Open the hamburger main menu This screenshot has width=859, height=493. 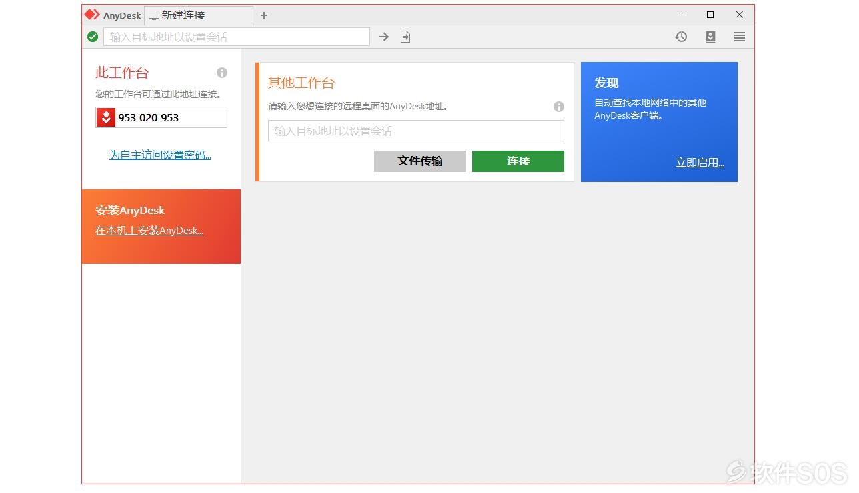740,37
